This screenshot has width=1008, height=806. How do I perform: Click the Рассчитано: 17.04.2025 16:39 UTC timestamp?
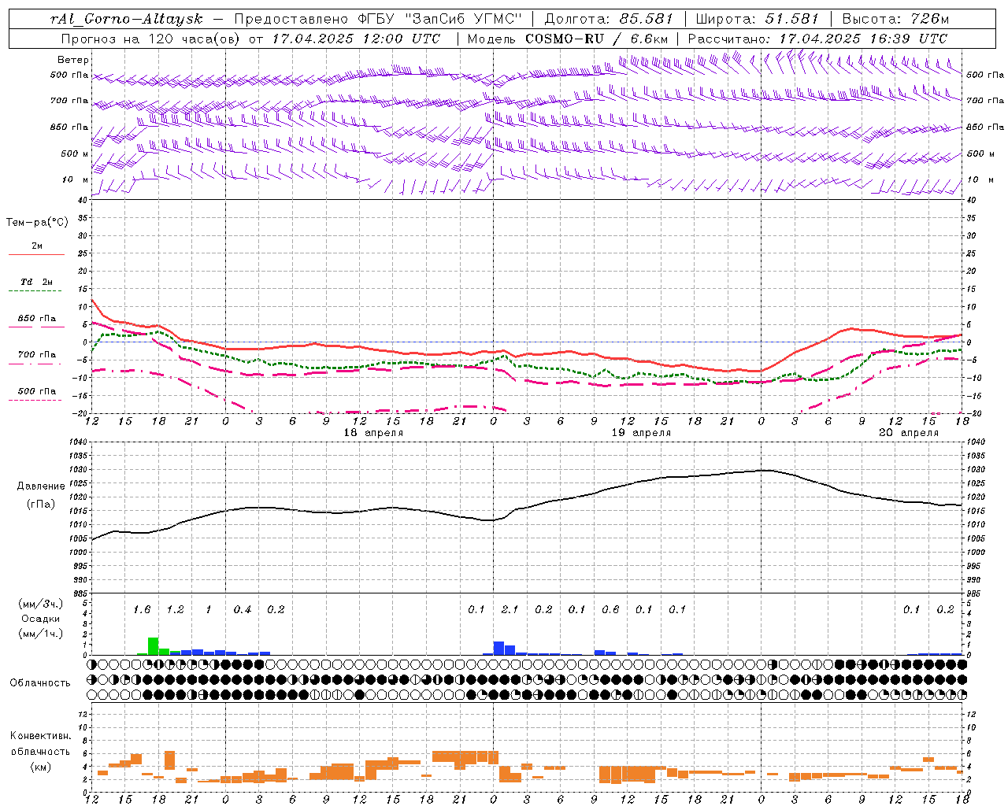point(817,39)
